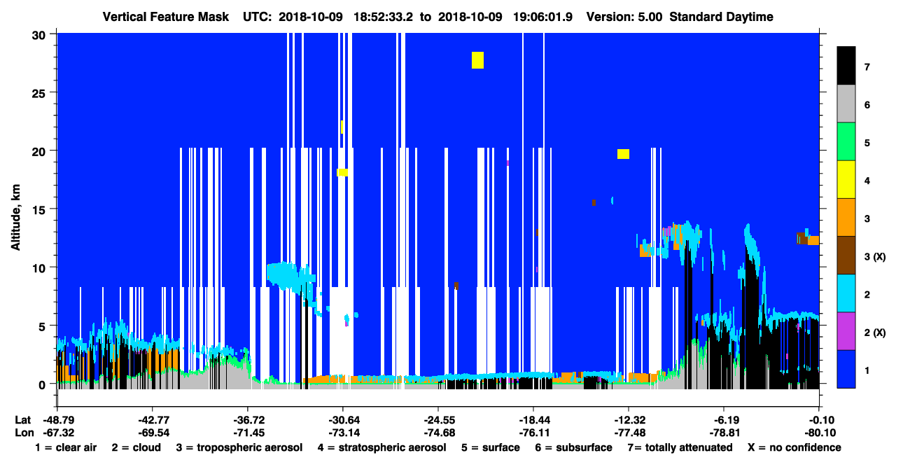This screenshot has height=467, width=910.
Task: Click legend text '3 = tropospheric aerosol'
Action: [x=239, y=447]
